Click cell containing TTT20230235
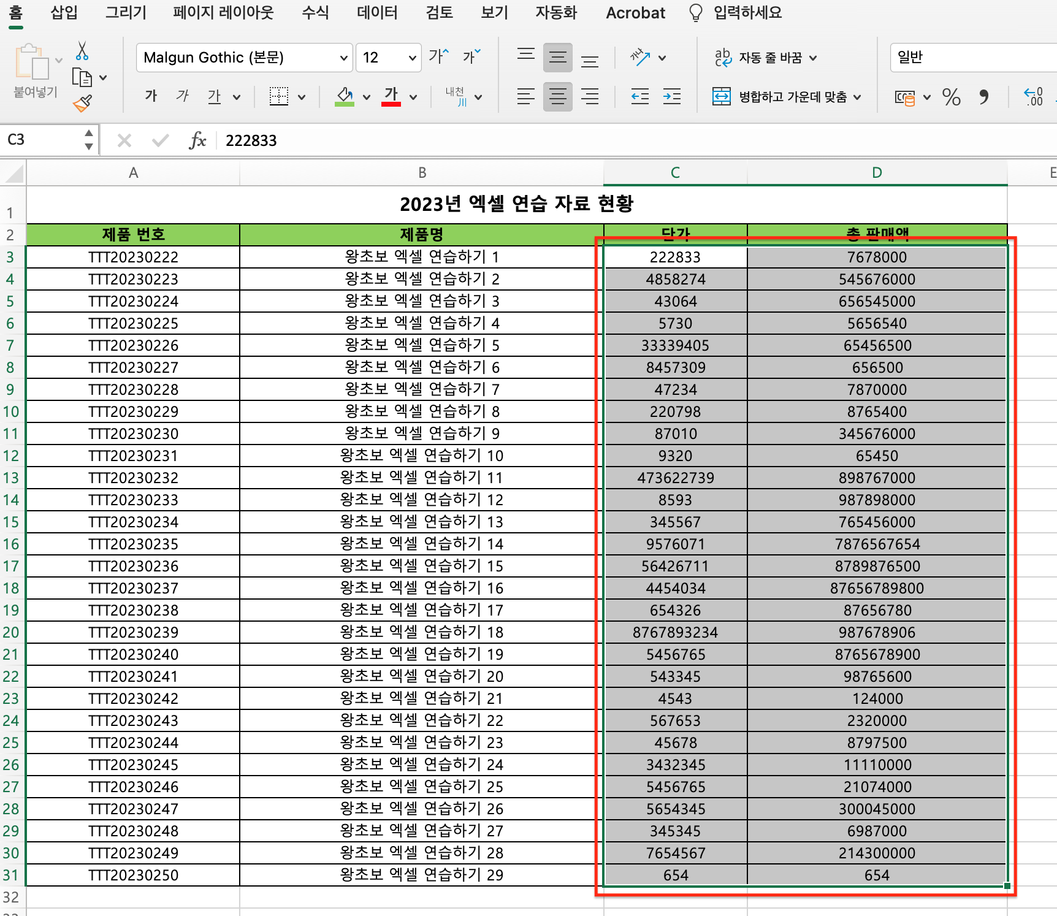Viewport: 1057px width, 916px height. tap(133, 544)
